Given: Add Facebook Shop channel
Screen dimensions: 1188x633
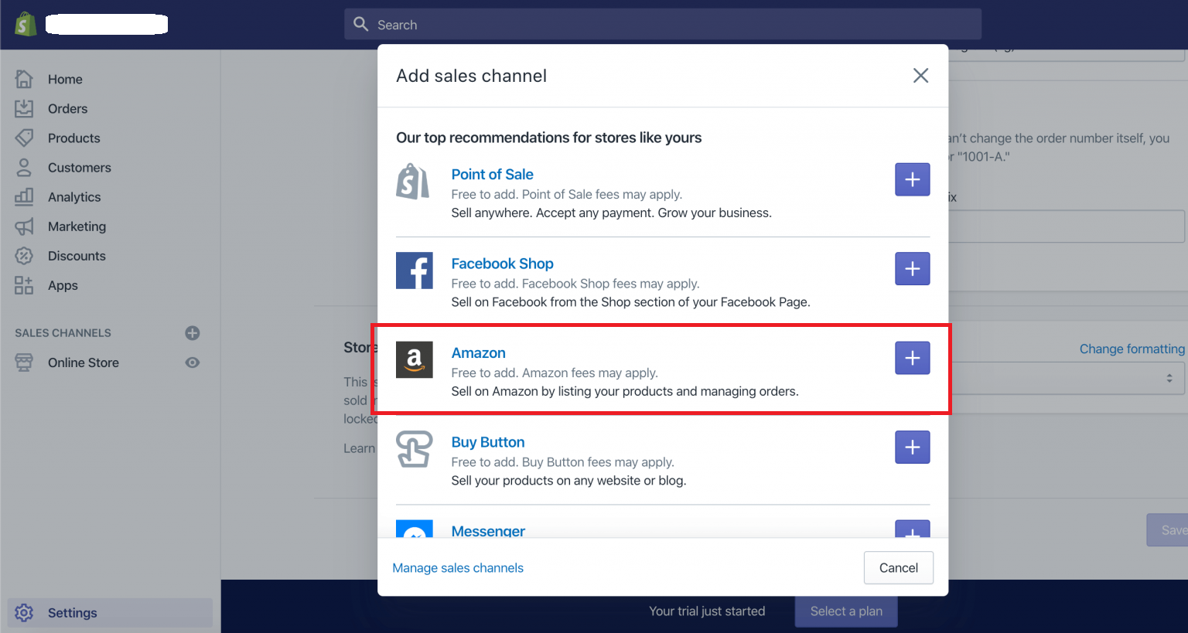Looking at the screenshot, I should [913, 268].
